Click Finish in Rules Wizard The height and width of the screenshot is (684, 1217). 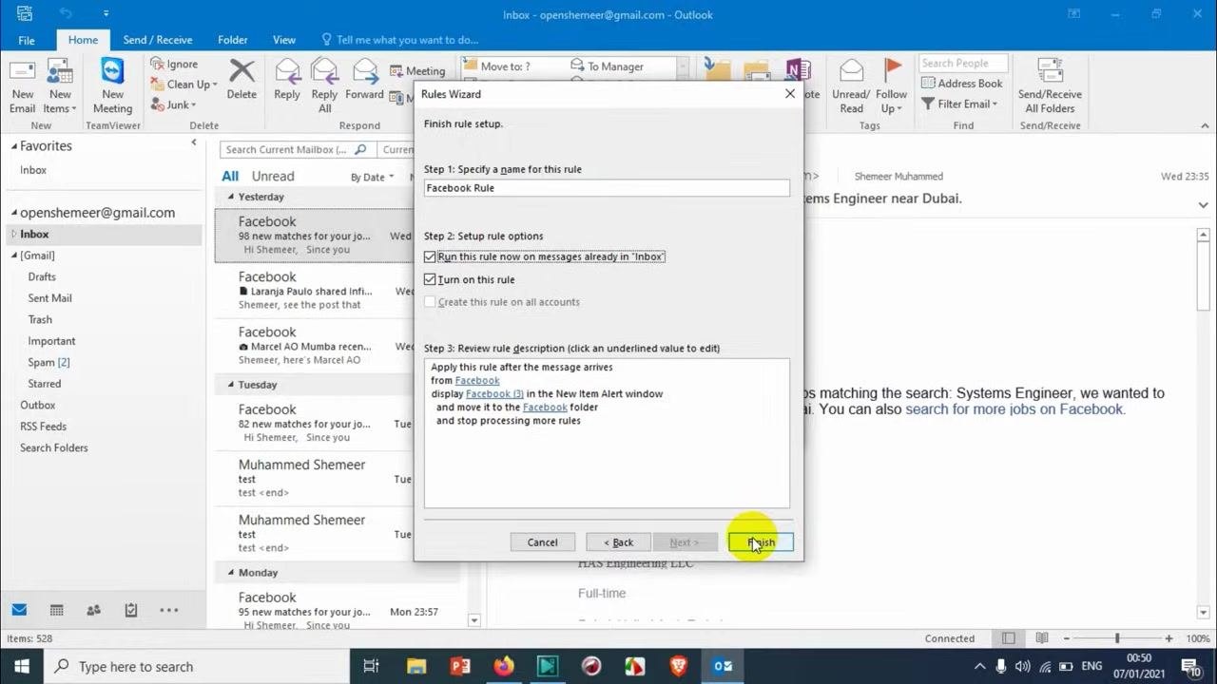tap(761, 542)
